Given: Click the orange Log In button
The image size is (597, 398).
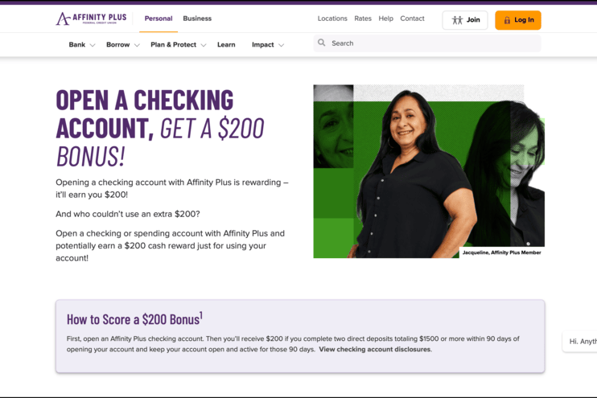Looking at the screenshot, I should pos(518,20).
